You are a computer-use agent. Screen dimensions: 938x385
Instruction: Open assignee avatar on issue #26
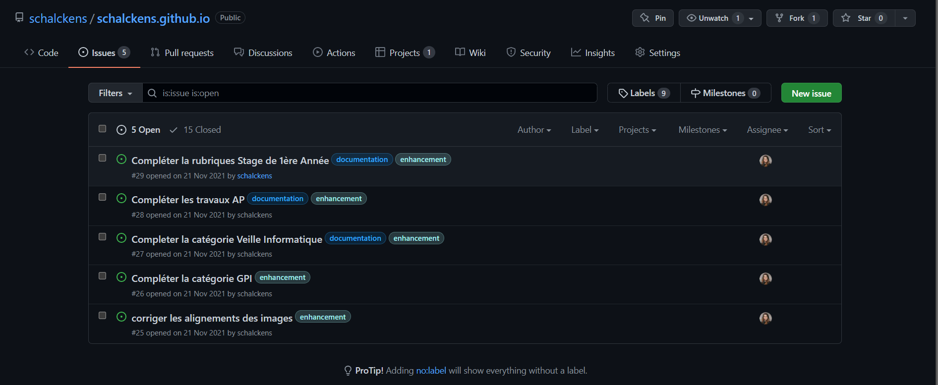765,278
